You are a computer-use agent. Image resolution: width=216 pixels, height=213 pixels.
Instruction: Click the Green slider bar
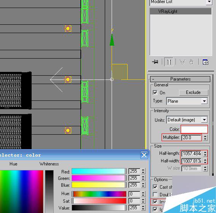(x=99, y=178)
